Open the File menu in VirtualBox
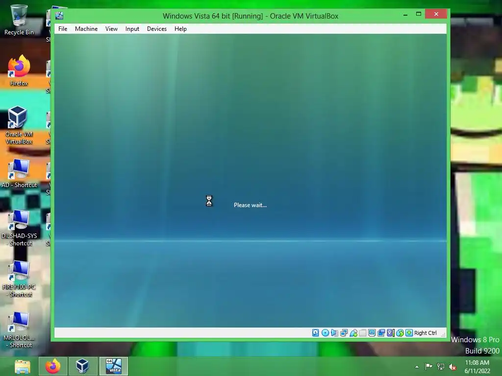Image resolution: width=502 pixels, height=376 pixels. [63, 29]
